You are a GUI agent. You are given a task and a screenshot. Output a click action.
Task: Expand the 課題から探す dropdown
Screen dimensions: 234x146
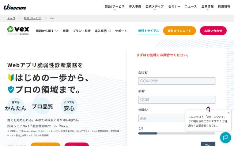[x=47, y=31]
